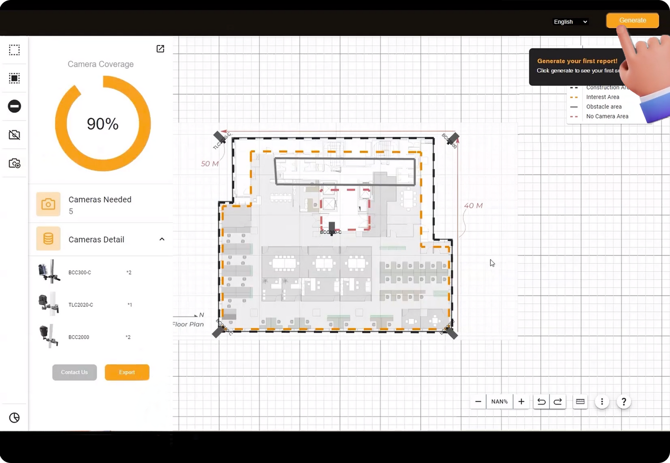Zoom out with the minus button
This screenshot has height=463, width=670.
click(x=478, y=402)
